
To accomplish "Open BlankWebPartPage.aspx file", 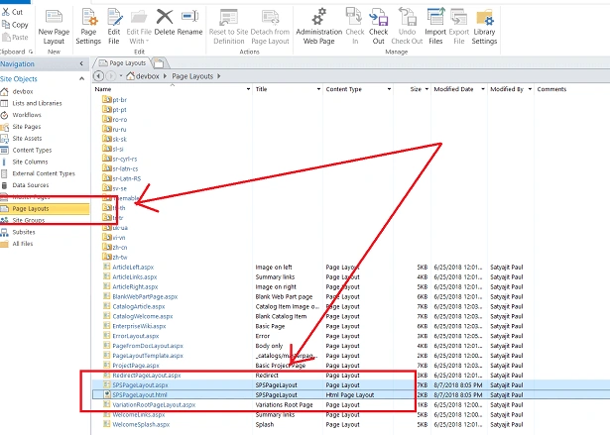I will point(145,297).
